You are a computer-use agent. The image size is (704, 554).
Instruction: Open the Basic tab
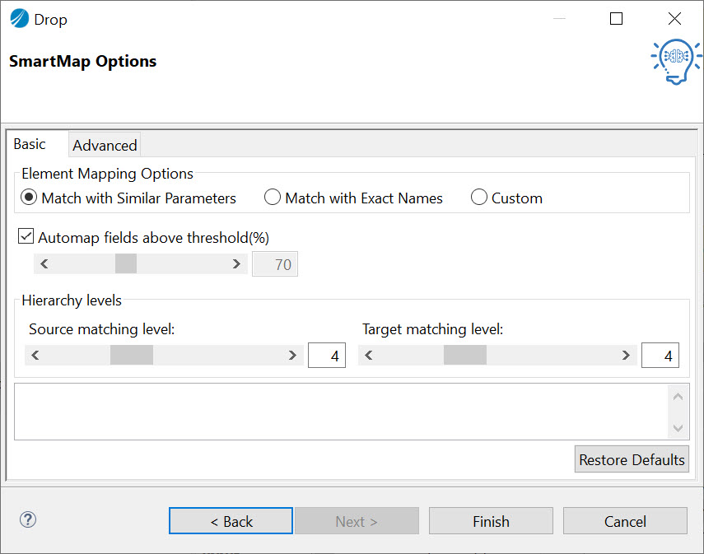30,144
